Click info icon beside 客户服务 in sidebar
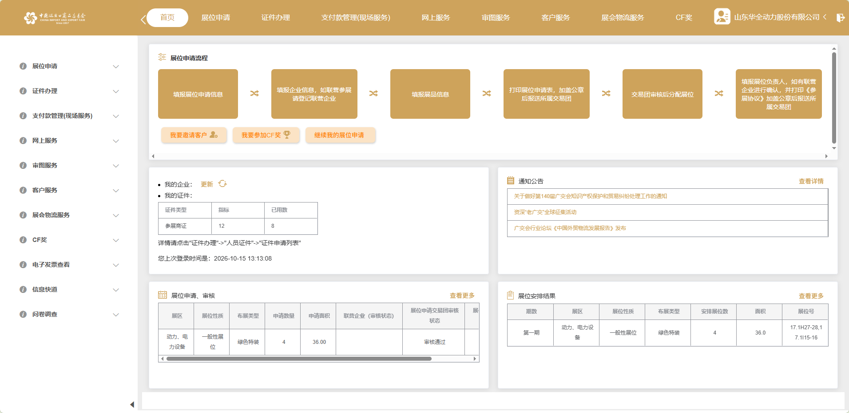The width and height of the screenshot is (849, 413). tap(23, 190)
